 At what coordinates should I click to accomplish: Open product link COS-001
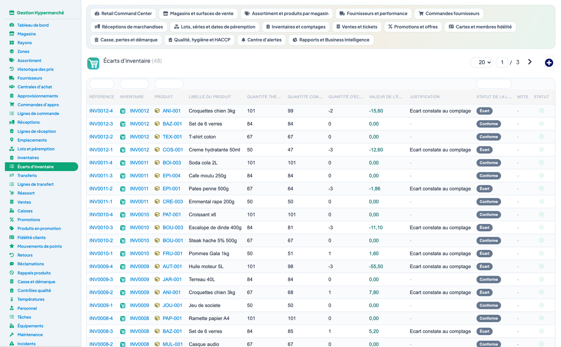tap(173, 150)
